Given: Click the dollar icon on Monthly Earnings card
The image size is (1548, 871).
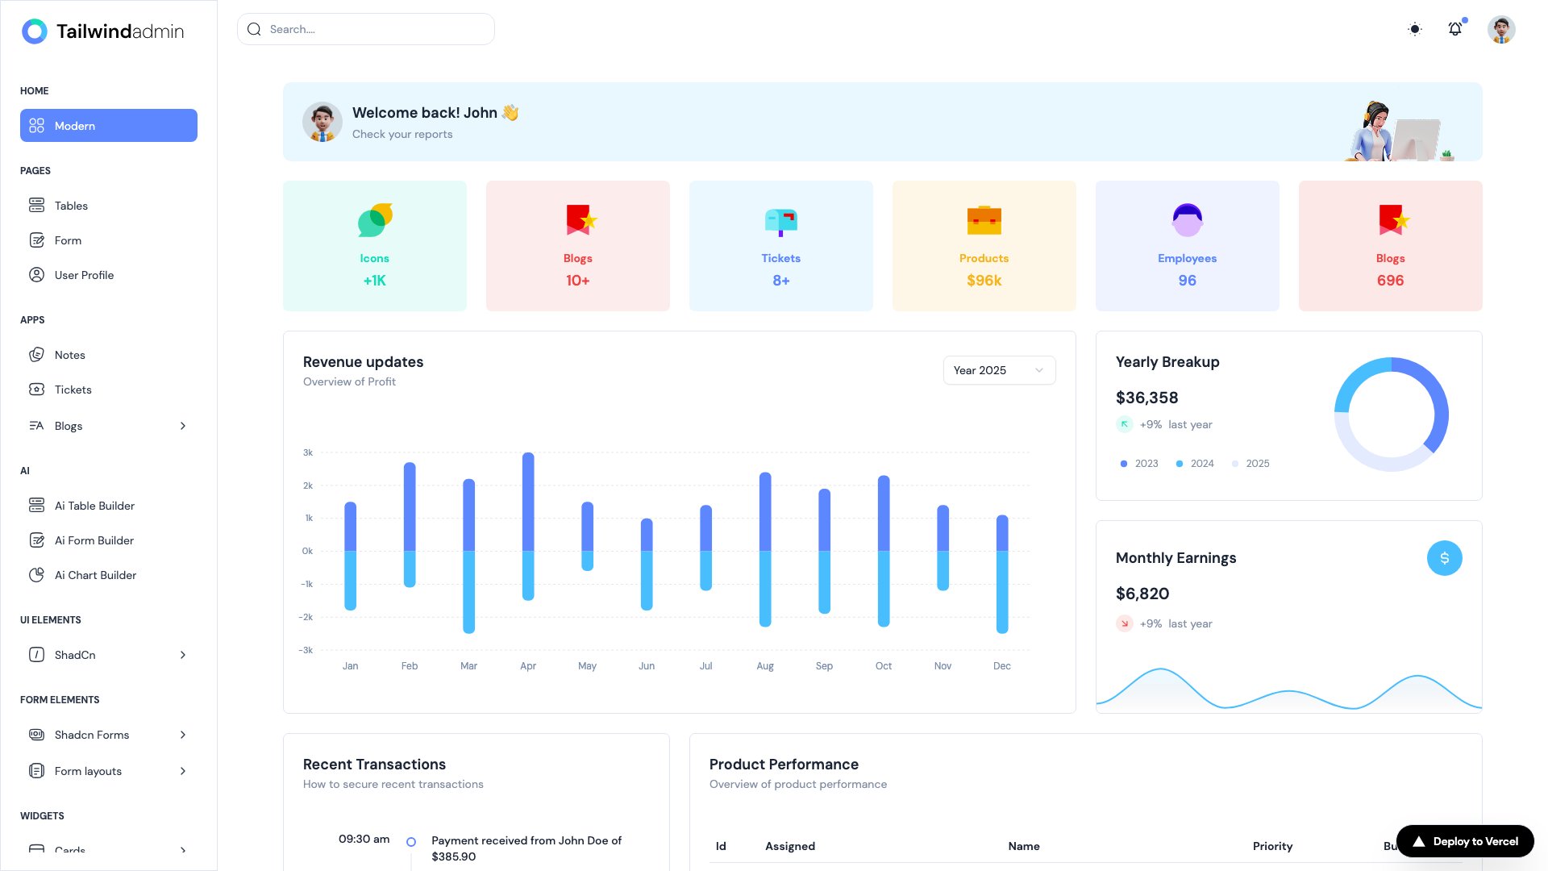Looking at the screenshot, I should tap(1444, 557).
